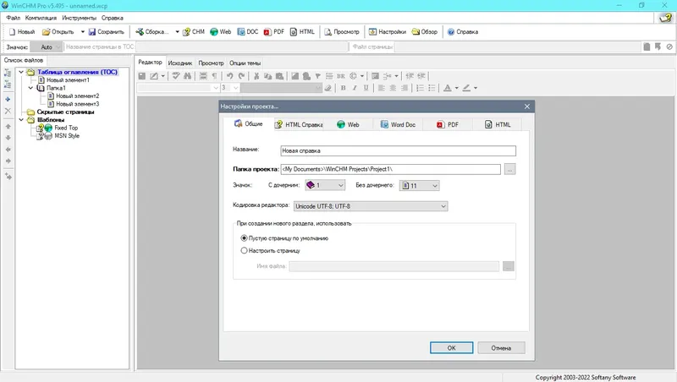The image size is (677, 382).
Task: Click the PDF export toolbar icon
Action: (267, 32)
